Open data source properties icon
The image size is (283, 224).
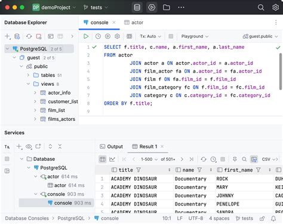[x=17, y=36]
